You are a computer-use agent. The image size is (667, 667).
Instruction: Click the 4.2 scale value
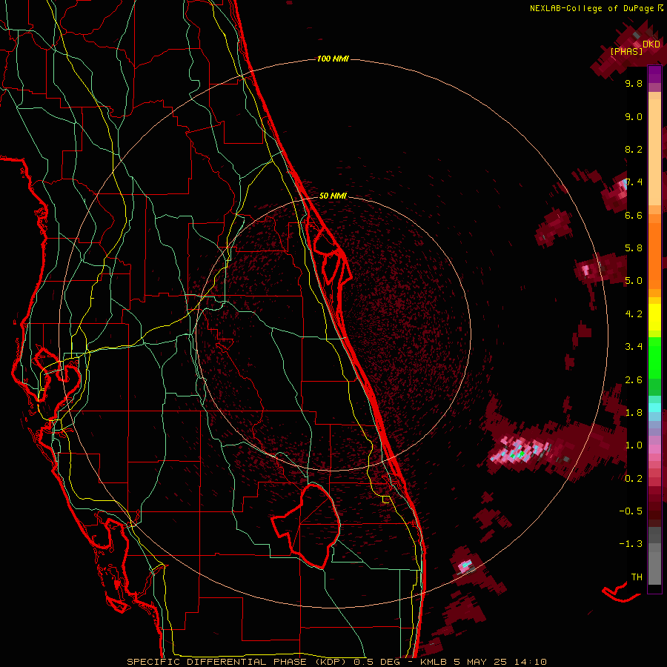tap(634, 314)
